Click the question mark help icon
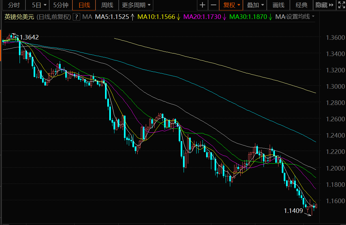The width and height of the screenshot is (346, 225). (x=76, y=17)
